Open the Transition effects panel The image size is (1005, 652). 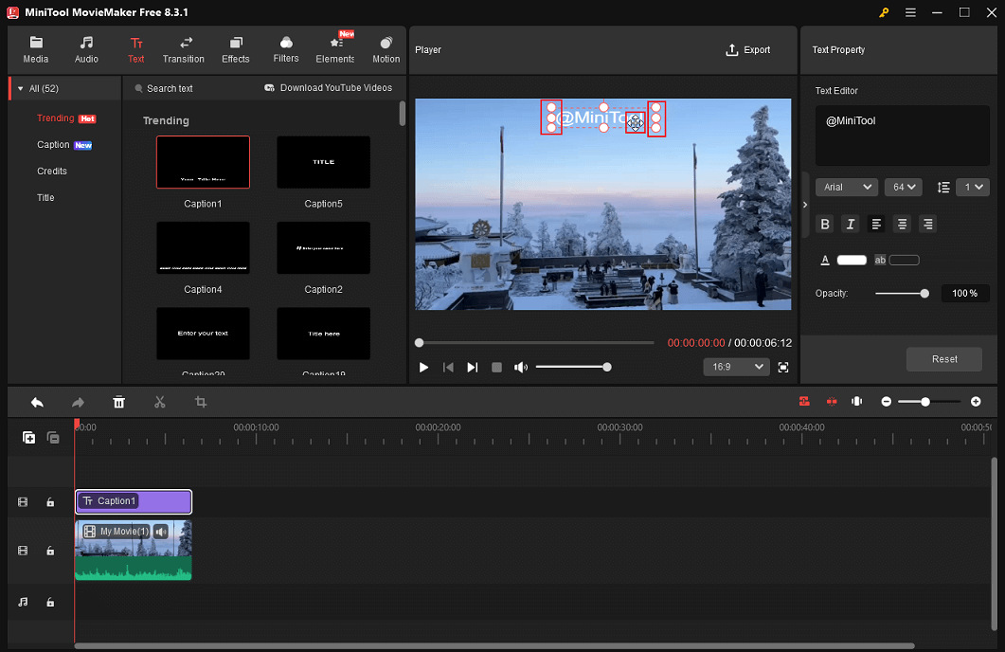click(x=183, y=49)
